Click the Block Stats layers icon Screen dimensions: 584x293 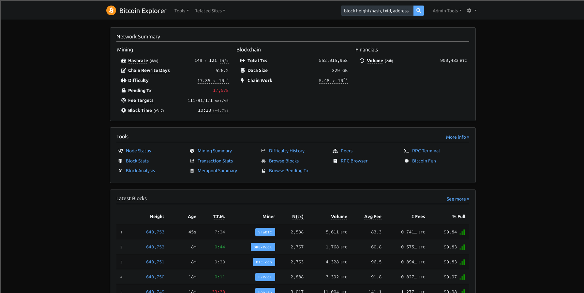pos(120,161)
